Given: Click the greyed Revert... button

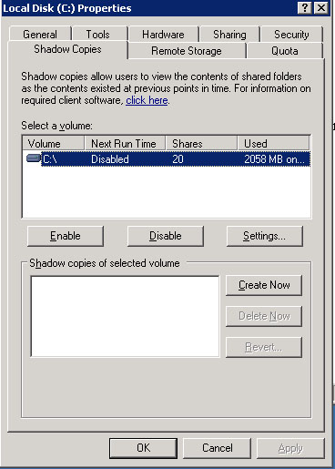Looking at the screenshot, I should [264, 347].
